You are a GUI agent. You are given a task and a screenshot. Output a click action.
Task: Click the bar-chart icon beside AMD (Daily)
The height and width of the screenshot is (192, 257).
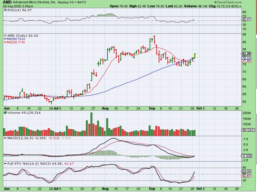pyautogui.click(x=5, y=36)
